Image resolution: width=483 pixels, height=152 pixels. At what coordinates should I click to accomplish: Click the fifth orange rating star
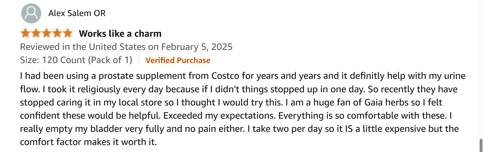pyautogui.click(x=68, y=33)
